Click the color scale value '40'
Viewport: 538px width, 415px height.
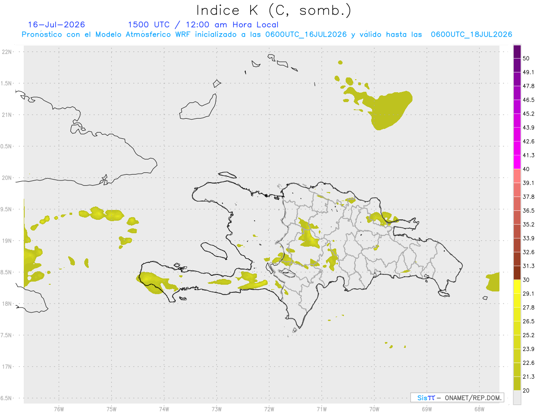pyautogui.click(x=527, y=169)
